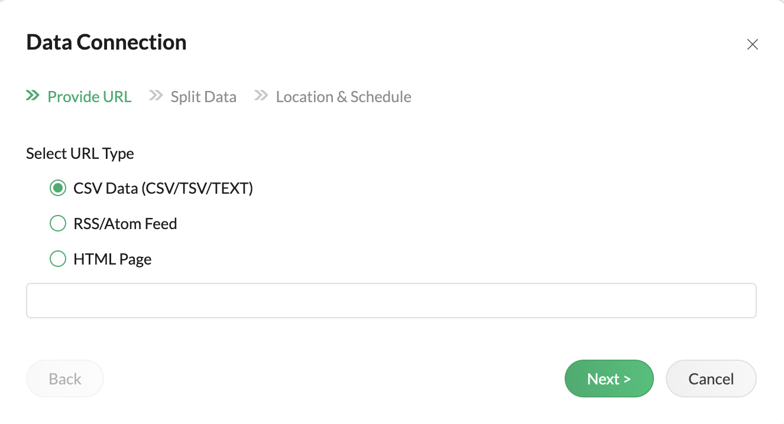Click the green double-chevron before Provide URL

33,96
